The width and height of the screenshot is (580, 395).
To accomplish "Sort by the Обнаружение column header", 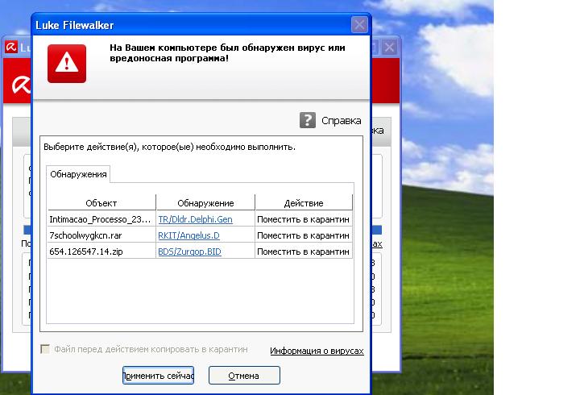I will (205, 202).
